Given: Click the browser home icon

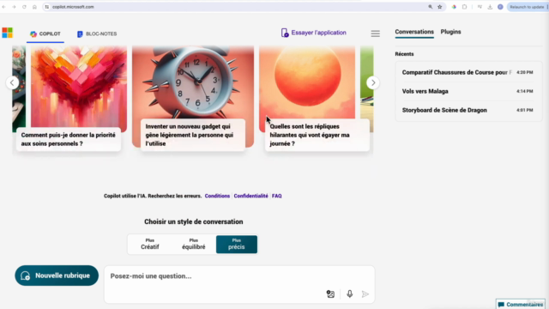Looking at the screenshot, I should 34,7.
